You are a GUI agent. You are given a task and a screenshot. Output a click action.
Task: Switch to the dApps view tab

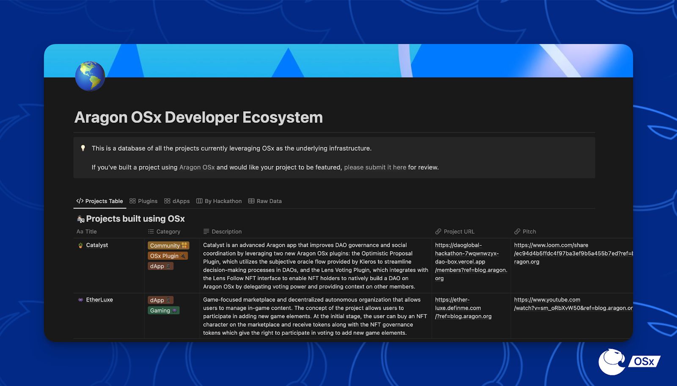(177, 201)
